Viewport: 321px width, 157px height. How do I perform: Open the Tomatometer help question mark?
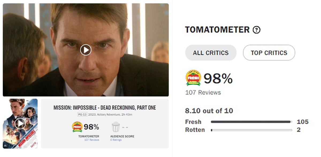tap(257, 30)
